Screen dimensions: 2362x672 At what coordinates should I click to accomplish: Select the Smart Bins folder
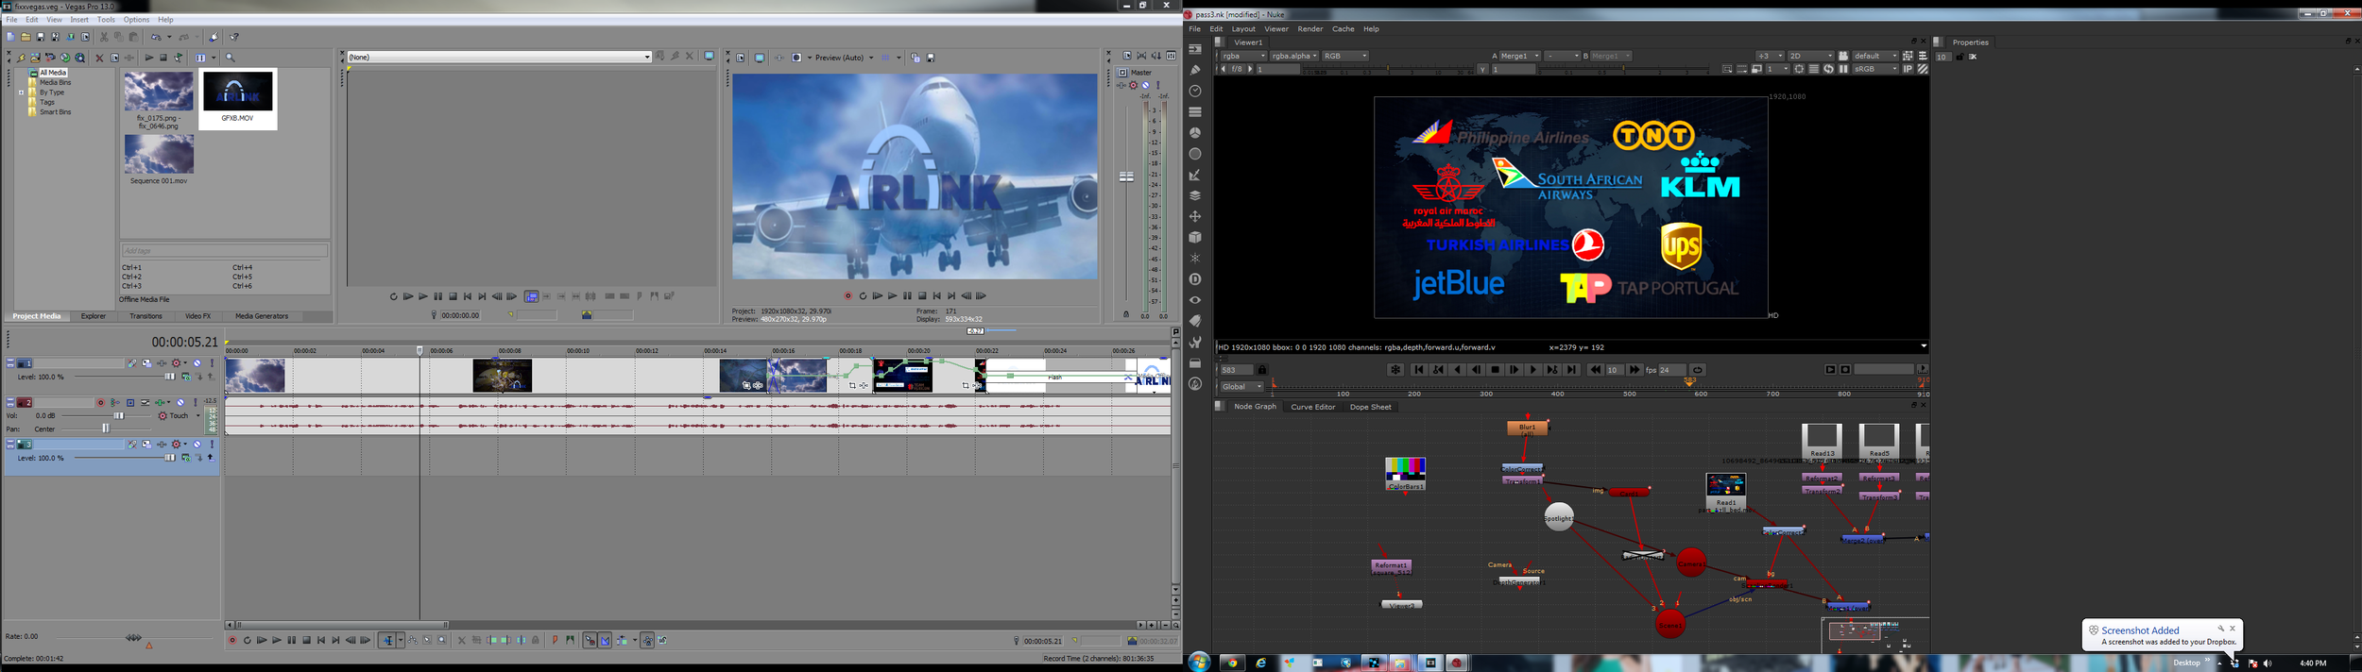coord(55,112)
